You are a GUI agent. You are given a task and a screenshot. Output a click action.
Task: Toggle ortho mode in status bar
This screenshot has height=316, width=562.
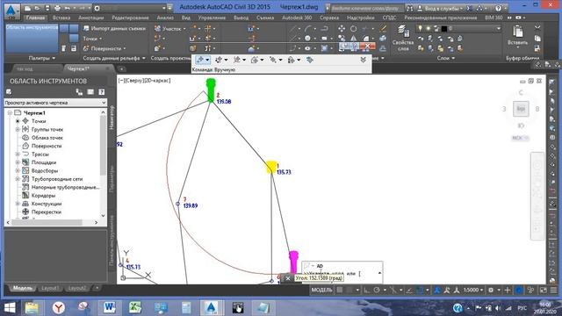[367, 290]
